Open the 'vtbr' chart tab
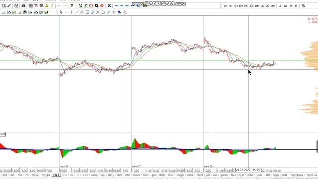The image size is (318, 179). point(127,175)
